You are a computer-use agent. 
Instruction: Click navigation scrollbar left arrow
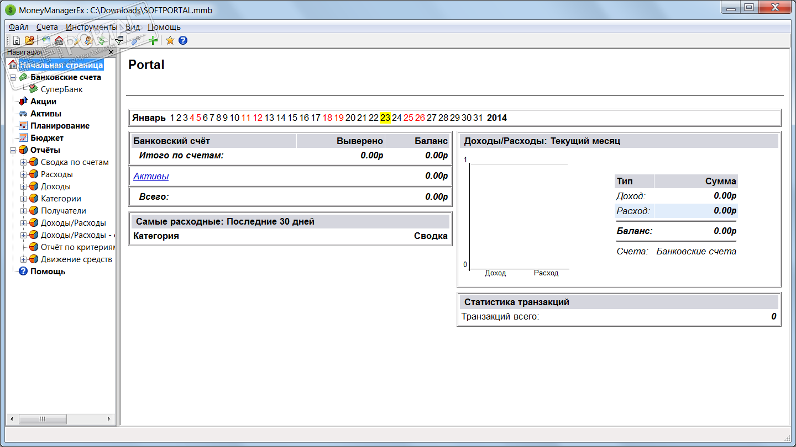pyautogui.click(x=12, y=419)
